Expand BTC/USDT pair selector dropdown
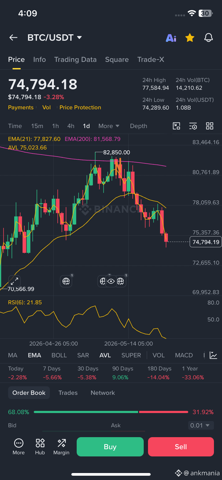 pyautogui.click(x=79, y=37)
